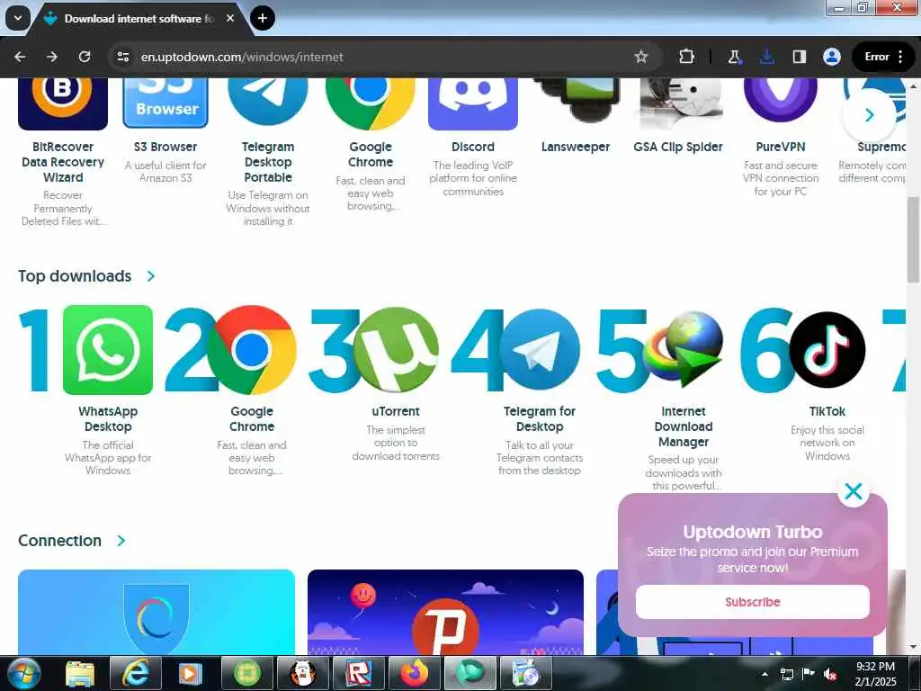Viewport: 921px width, 691px height.
Task: Open the TikTok icon in Top downloads
Action: (827, 350)
